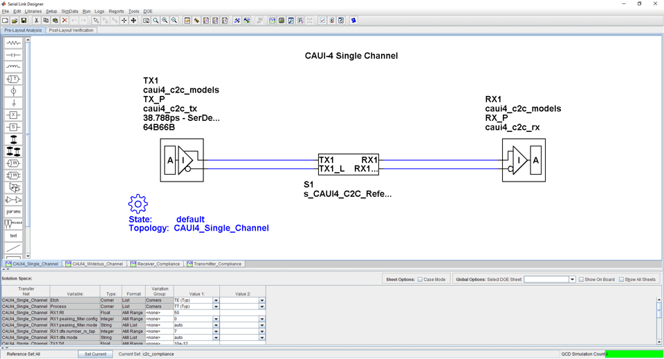Open the DOE menu
The height and width of the screenshot is (359, 664).
point(148,12)
